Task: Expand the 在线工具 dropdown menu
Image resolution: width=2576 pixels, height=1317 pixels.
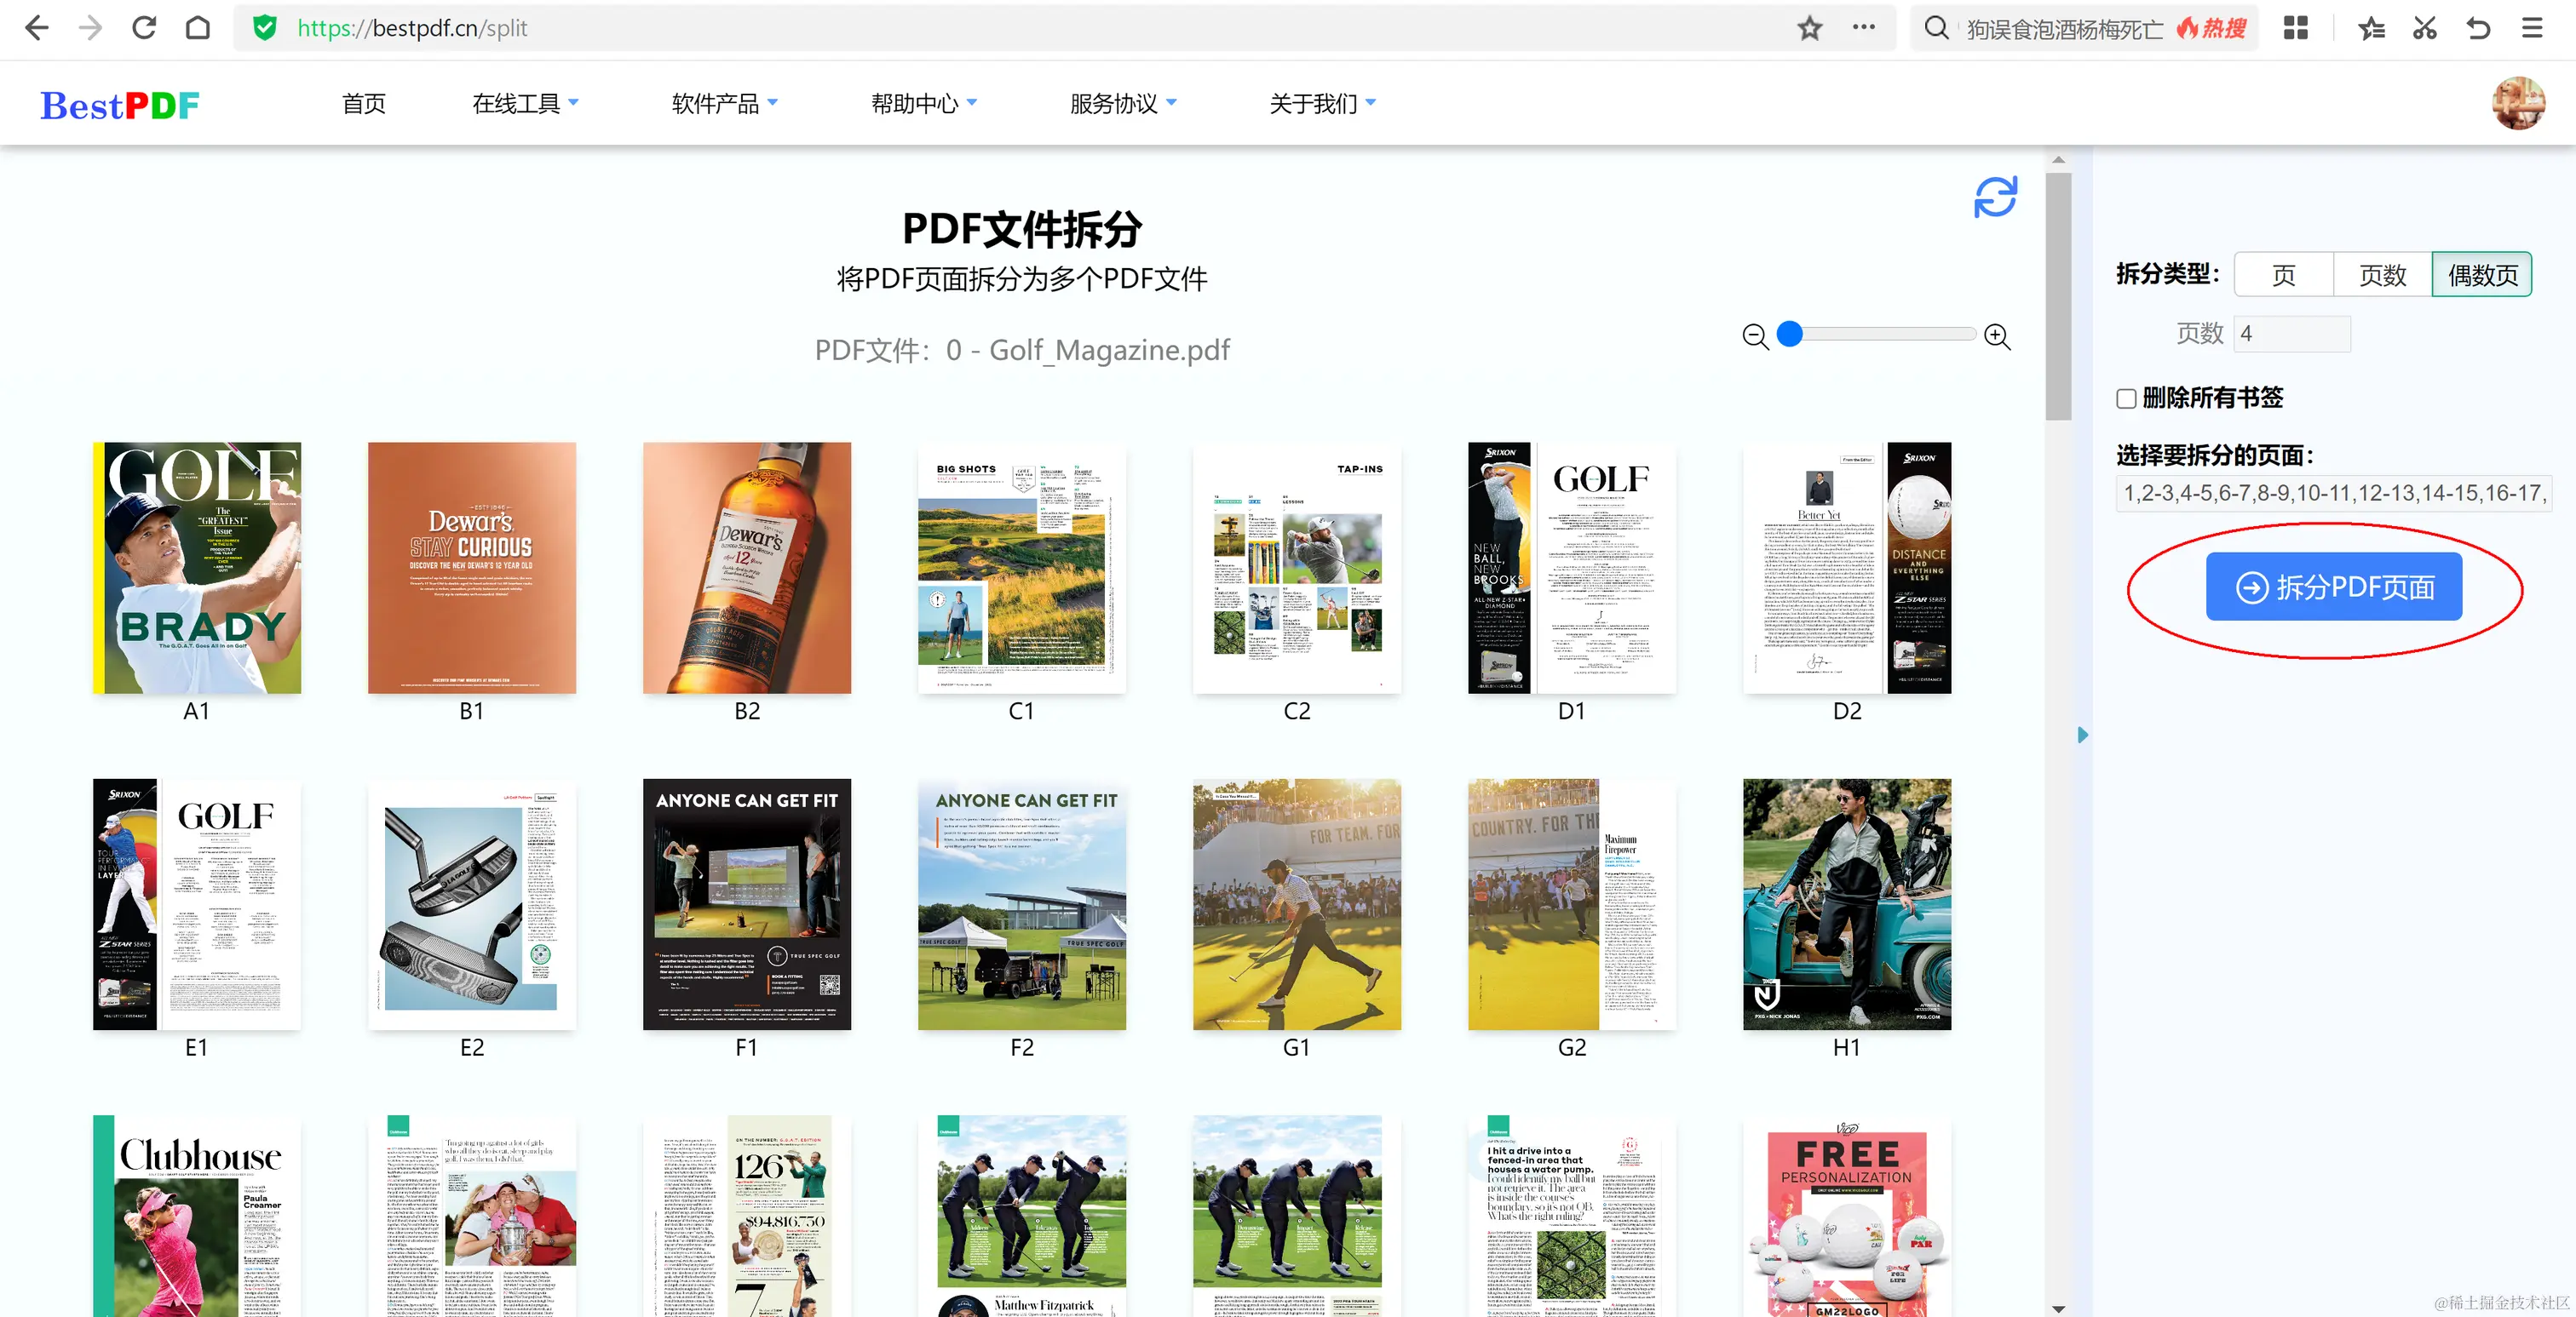Action: coord(525,103)
